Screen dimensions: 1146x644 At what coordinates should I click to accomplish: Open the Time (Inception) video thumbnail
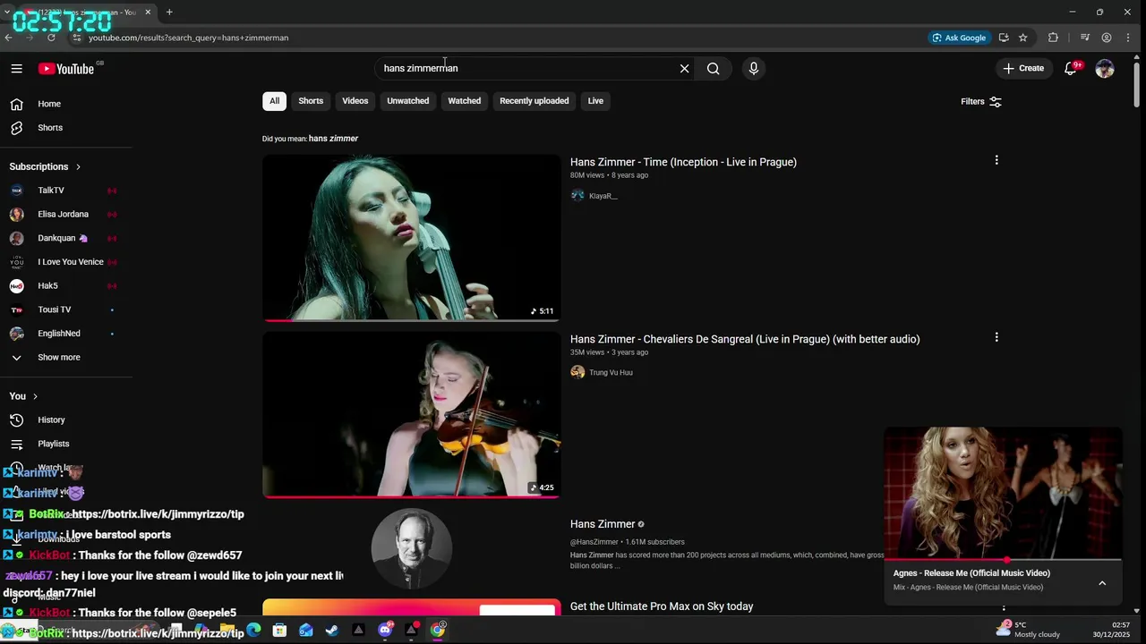[x=411, y=238]
